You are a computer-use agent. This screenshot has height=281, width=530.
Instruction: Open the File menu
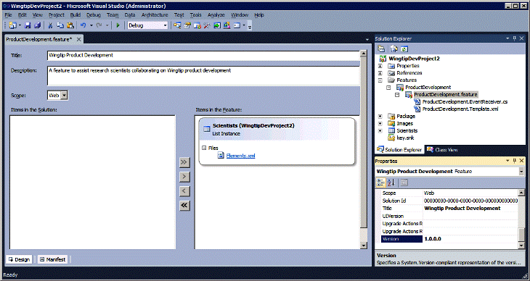coord(9,14)
